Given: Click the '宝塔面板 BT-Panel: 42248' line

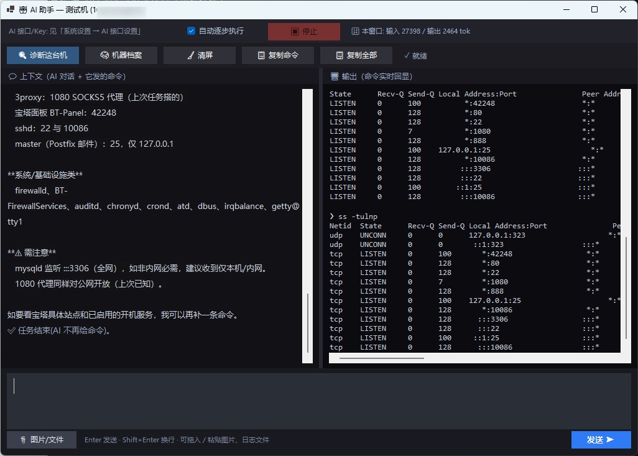Looking at the screenshot, I should pos(65,113).
